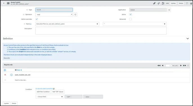
Task: Click the roles list page number field
Action: tap(169, 66)
